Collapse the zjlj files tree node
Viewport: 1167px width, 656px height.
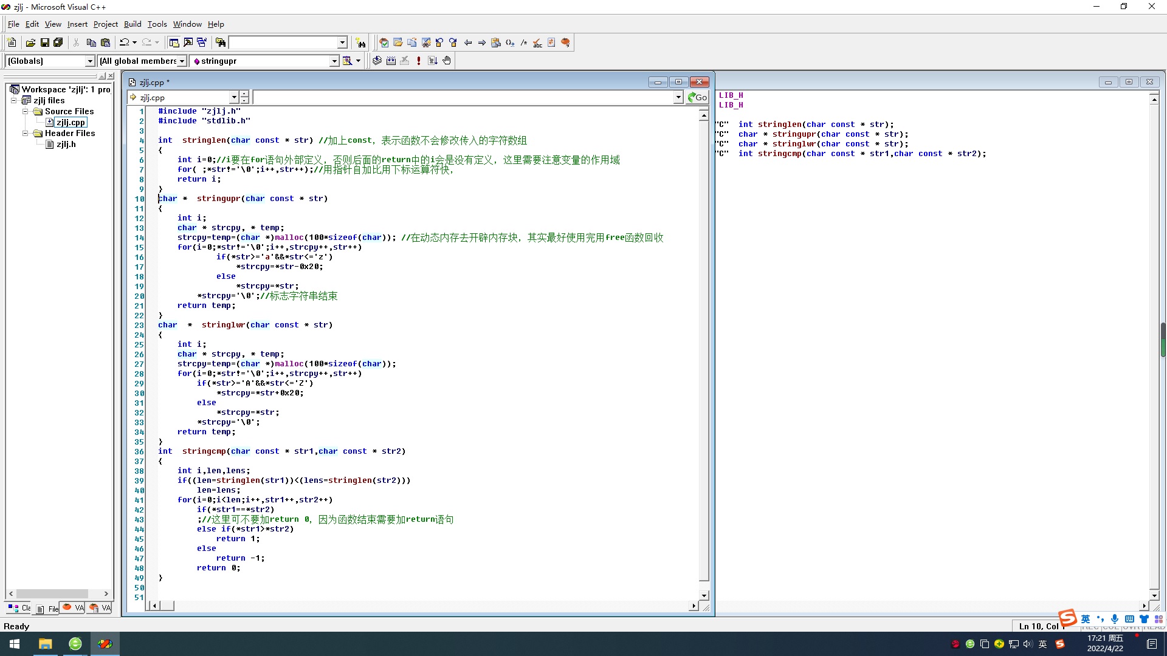click(14, 101)
